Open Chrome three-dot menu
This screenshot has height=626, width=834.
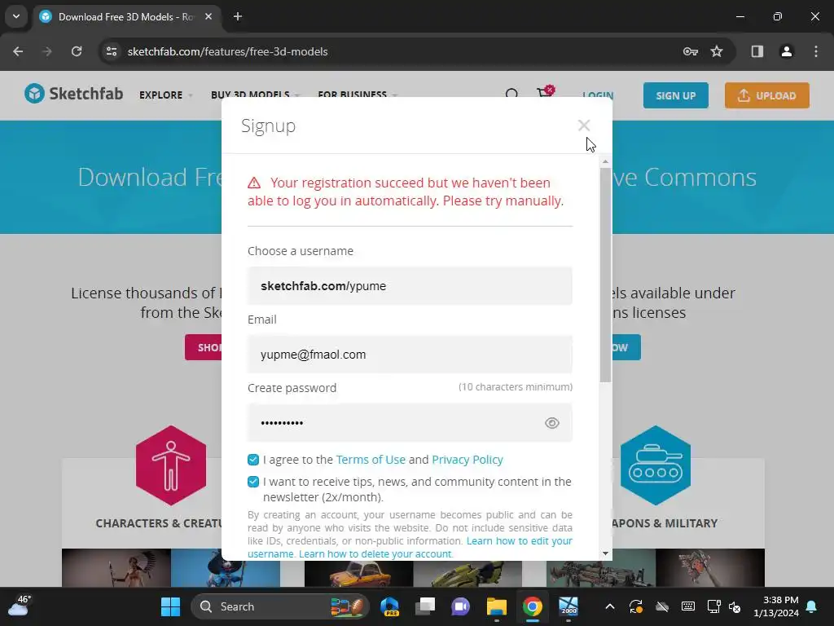point(815,51)
